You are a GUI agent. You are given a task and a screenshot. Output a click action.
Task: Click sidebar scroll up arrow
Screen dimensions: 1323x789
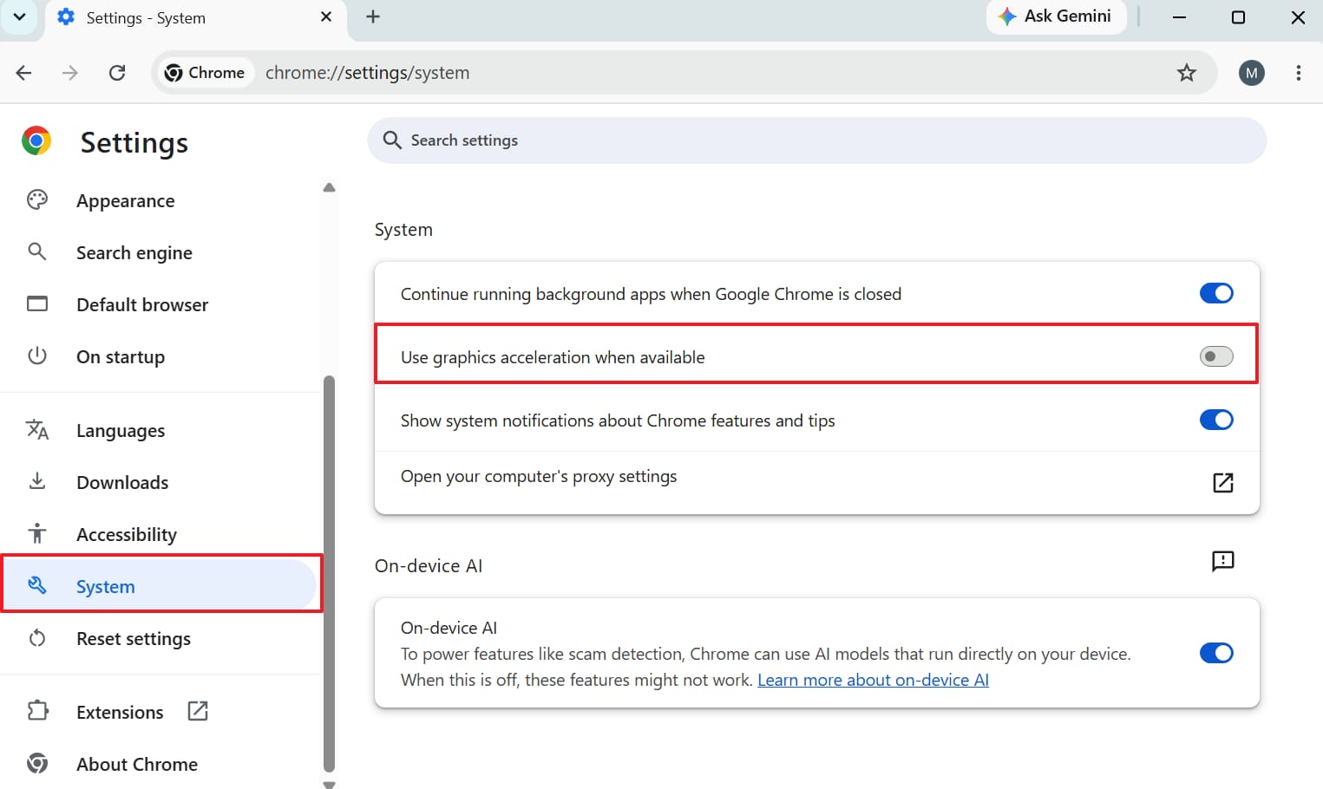click(329, 187)
